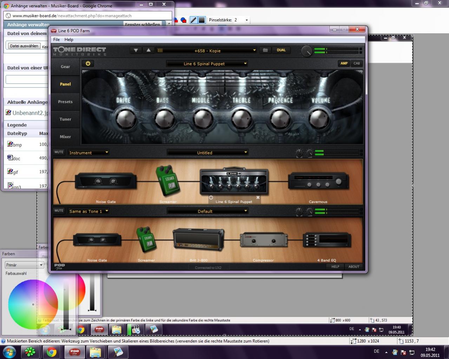Switch to the Presets tab
The width and height of the screenshot is (449, 359).
point(65,102)
